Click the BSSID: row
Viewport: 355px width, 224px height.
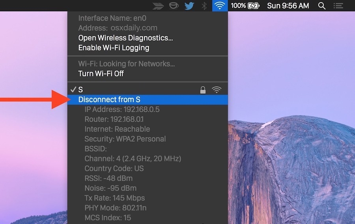click(148, 149)
